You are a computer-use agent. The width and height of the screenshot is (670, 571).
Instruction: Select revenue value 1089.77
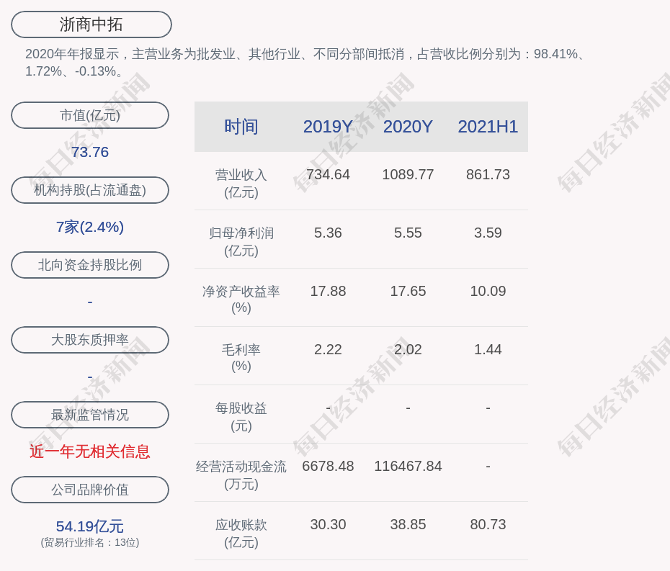coord(408,174)
